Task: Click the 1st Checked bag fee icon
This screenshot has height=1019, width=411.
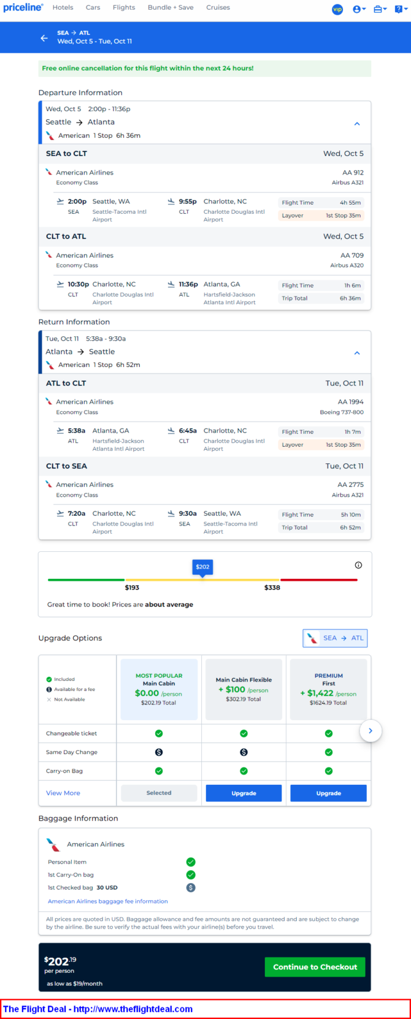Action: tap(191, 887)
